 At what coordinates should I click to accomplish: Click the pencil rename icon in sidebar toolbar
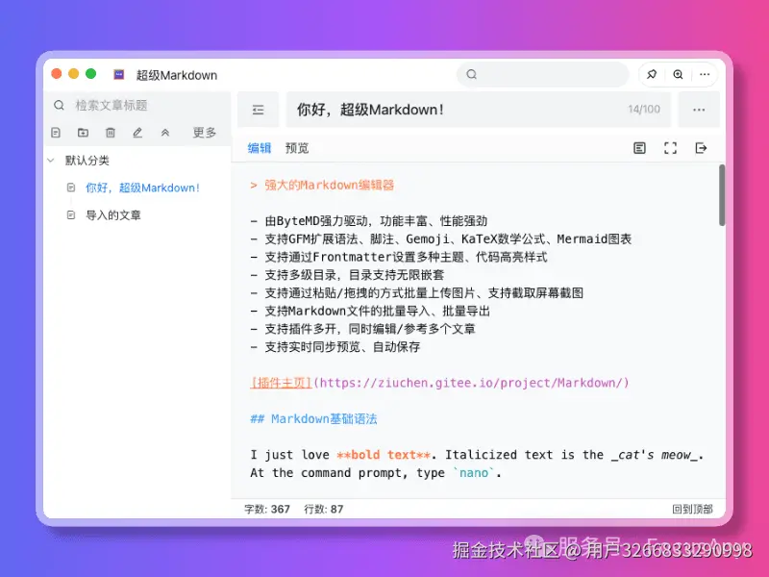point(137,133)
